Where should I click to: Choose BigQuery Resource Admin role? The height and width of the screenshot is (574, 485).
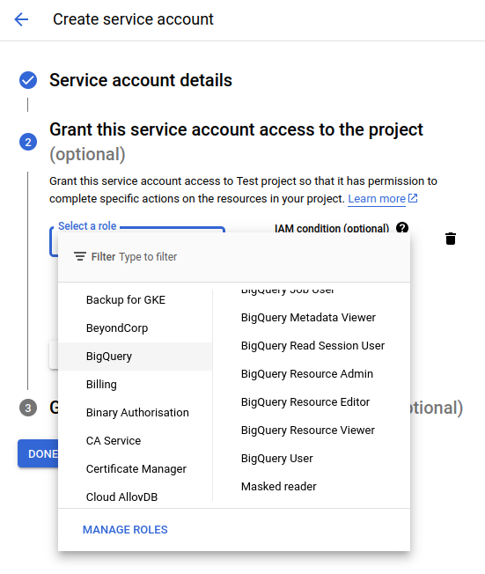(312, 374)
